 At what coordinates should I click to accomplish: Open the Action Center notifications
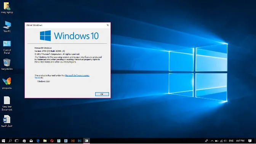[x=250, y=141]
